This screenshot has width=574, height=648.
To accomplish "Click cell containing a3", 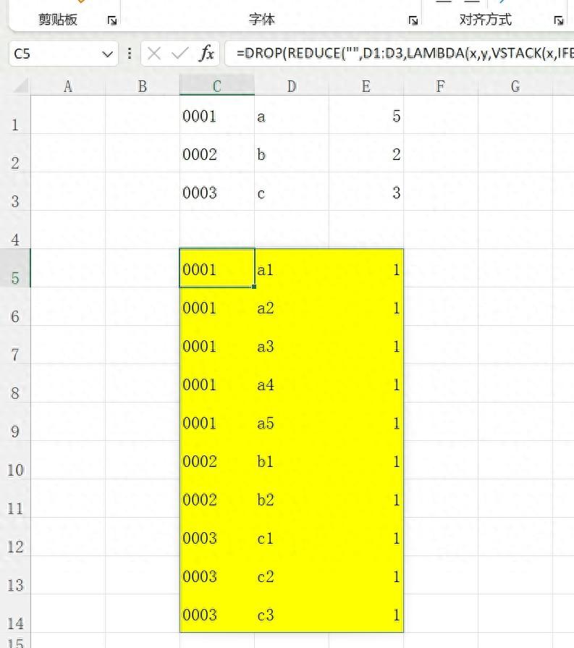I will click(292, 345).
